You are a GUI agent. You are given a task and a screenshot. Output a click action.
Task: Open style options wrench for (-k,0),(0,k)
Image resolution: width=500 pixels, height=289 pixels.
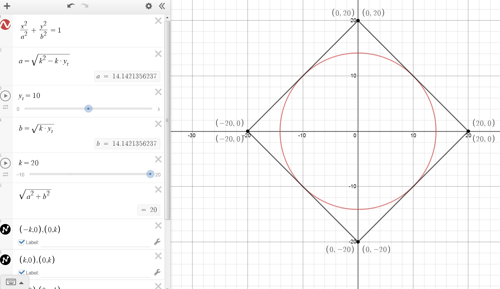157,242
